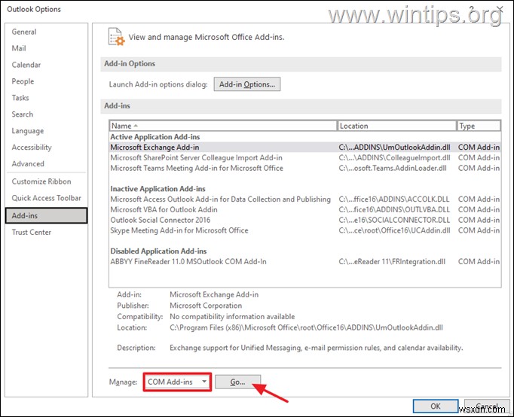Click the Add-ins page gear document icon
The width and height of the screenshot is (514, 417).
[116, 37]
